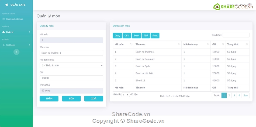This screenshot has width=256, height=127.
Task: Select the row Bánh mì thường 1
Action: pos(181,52)
